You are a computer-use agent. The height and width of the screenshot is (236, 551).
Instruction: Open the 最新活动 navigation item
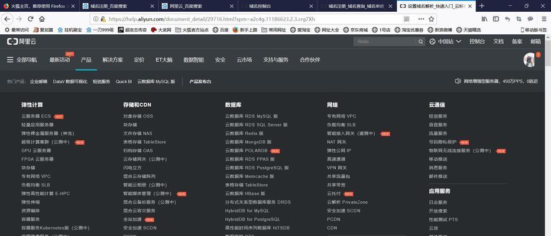click(x=60, y=60)
